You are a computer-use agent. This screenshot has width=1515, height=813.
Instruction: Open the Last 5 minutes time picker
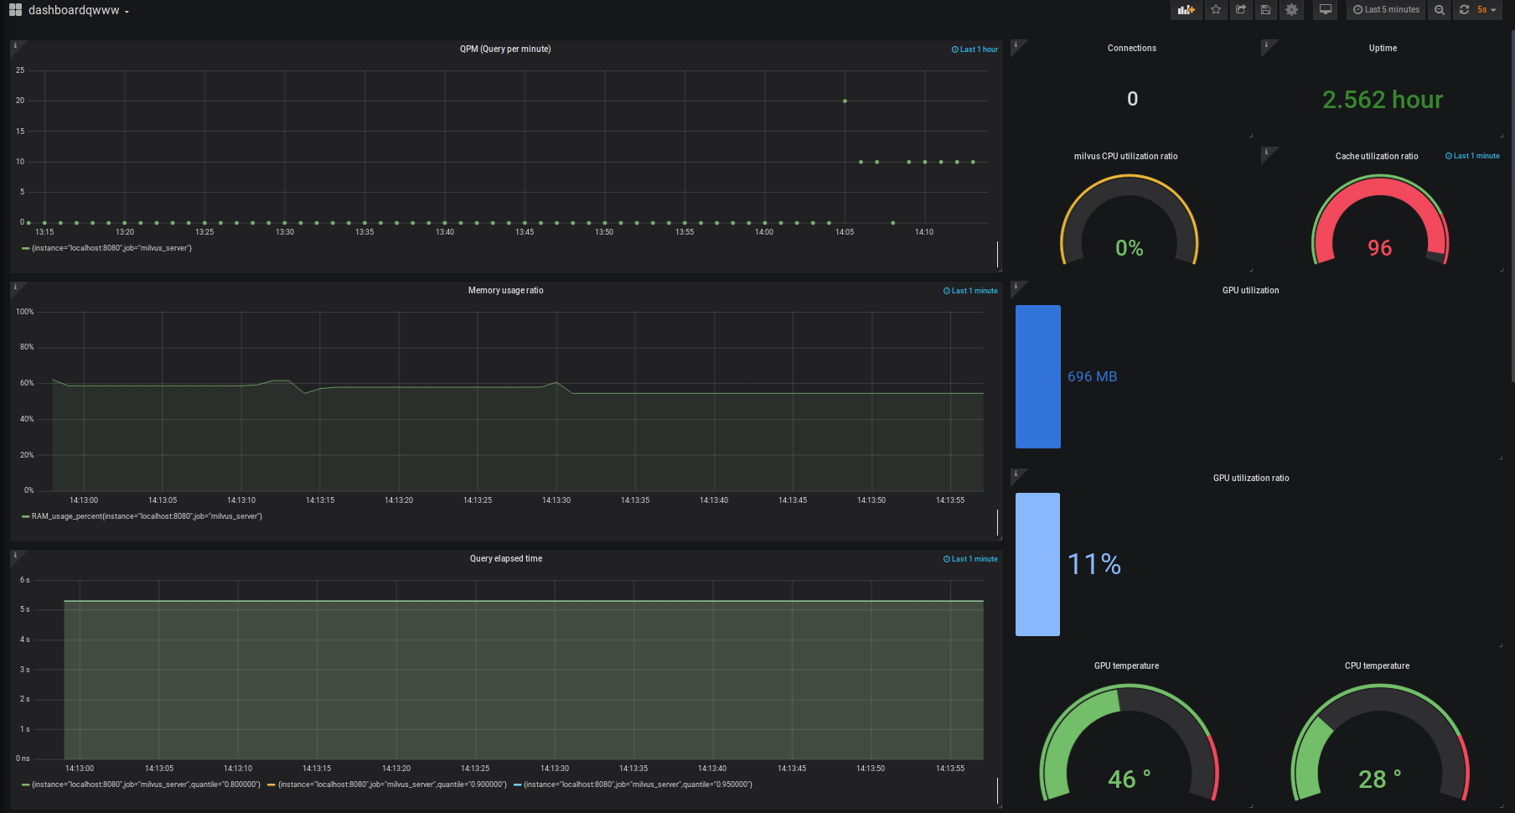click(x=1386, y=10)
